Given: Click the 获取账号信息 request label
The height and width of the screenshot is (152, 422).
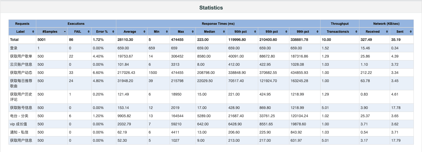Looking at the screenshot, I should click(21, 108).
